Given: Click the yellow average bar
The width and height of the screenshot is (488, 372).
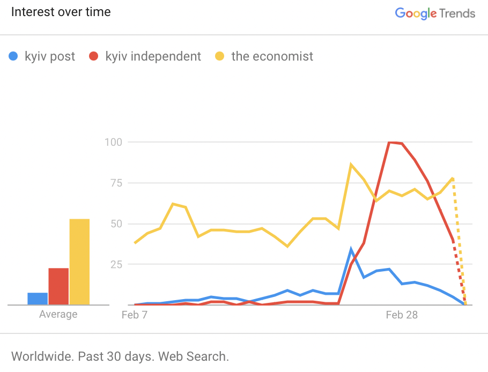Looking at the screenshot, I should pos(79,262).
